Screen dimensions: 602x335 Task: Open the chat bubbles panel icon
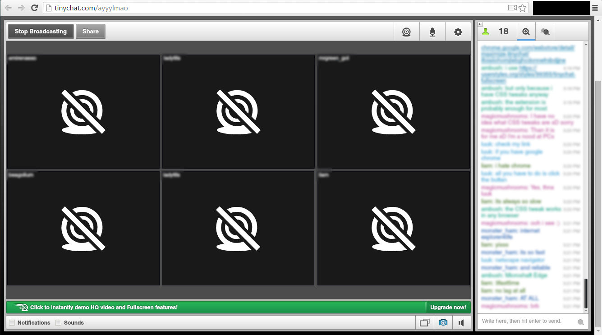tap(545, 31)
